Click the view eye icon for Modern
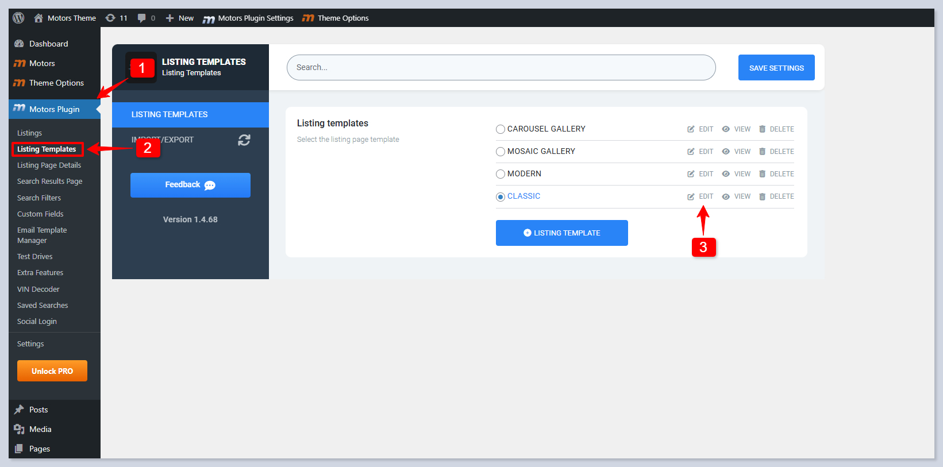The width and height of the screenshot is (943, 467). pyautogui.click(x=726, y=174)
